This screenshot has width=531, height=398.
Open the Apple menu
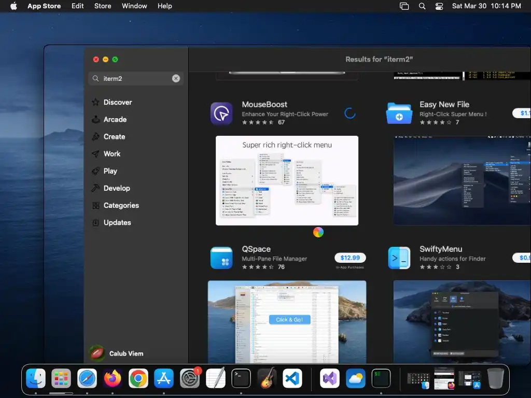pyautogui.click(x=13, y=6)
